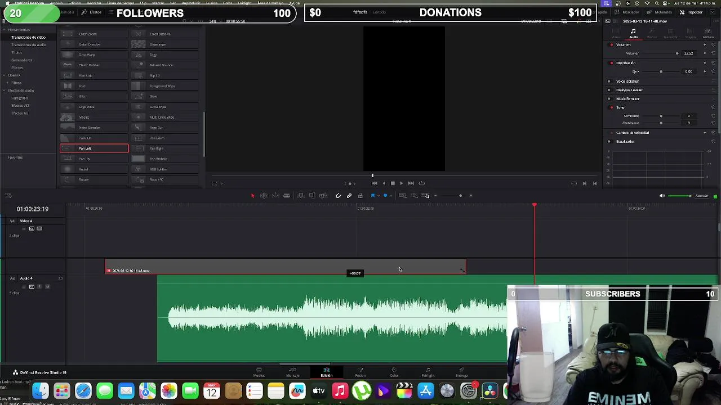Click the Custom zoom magnifier icon
Screen dimensions: 721x405
click(x=425, y=196)
